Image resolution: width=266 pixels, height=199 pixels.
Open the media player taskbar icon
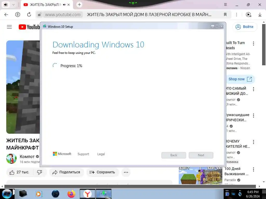[39, 194]
